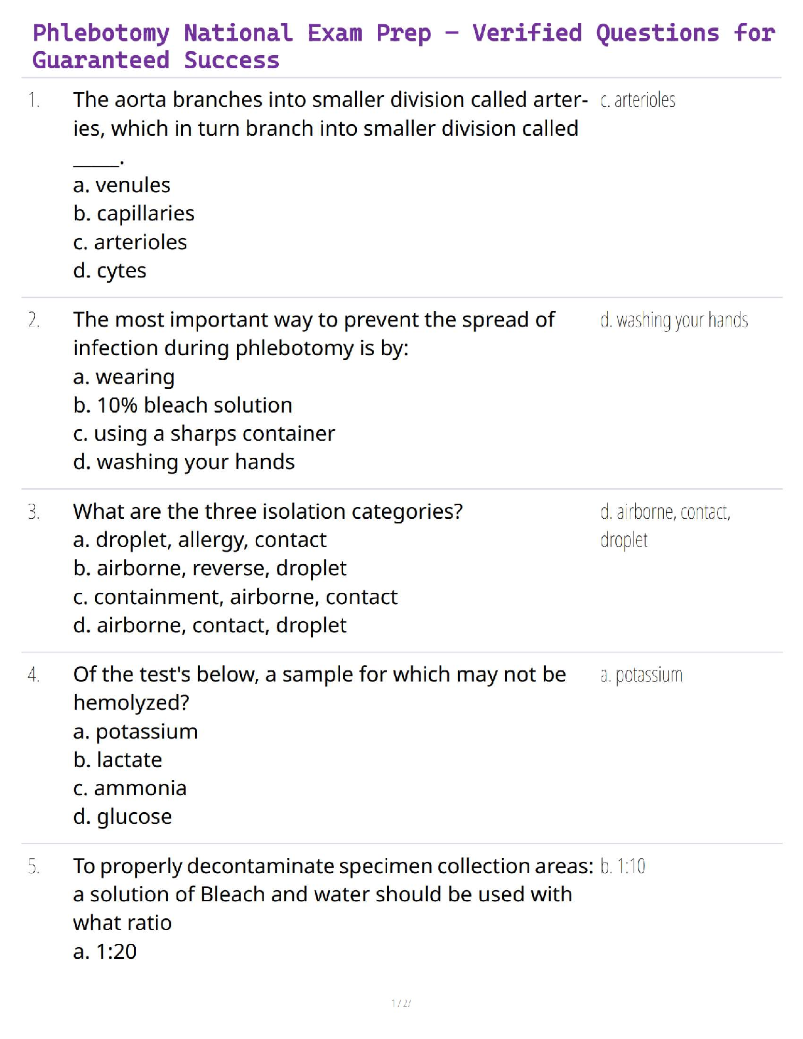
Task: Click the answer key 'c. arterioles' on right
Action: 638,100
